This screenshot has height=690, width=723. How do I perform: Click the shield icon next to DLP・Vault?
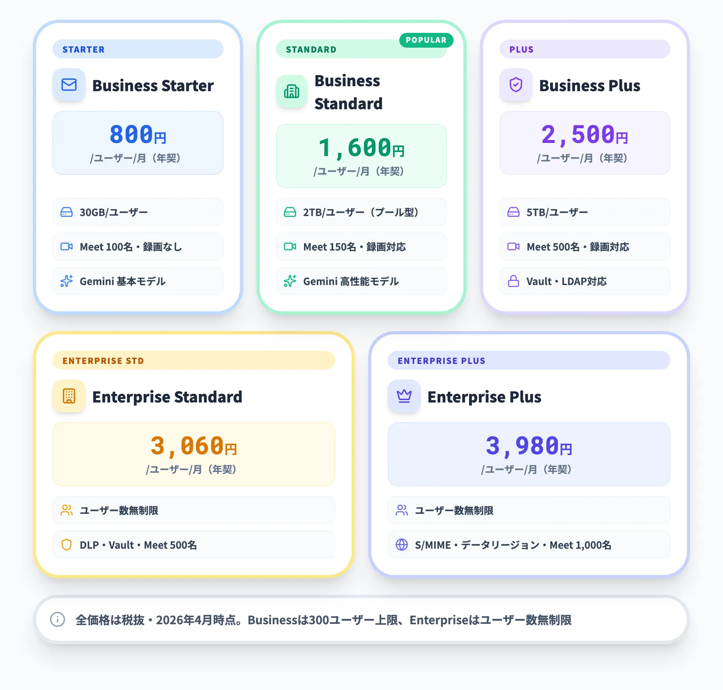tap(67, 545)
